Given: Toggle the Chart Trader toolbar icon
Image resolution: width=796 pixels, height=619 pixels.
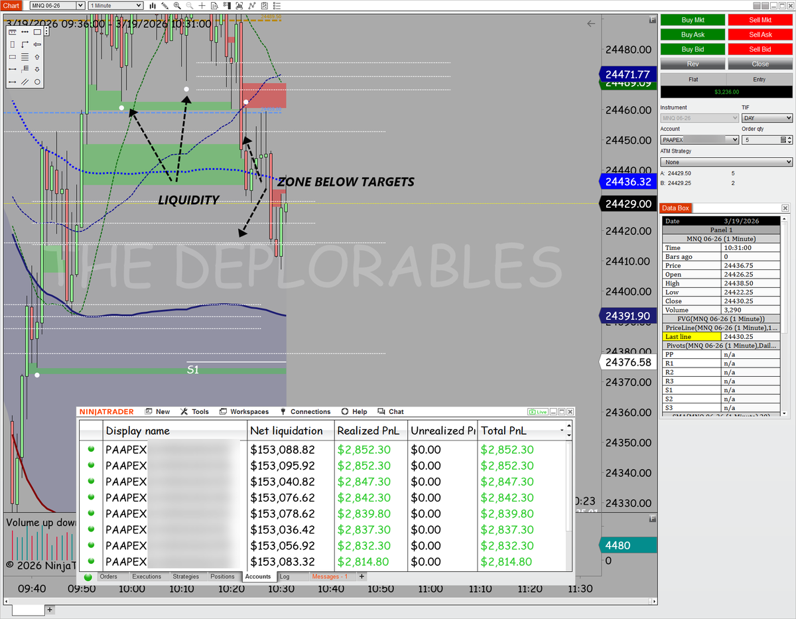Looking at the screenshot, I should (227, 5).
